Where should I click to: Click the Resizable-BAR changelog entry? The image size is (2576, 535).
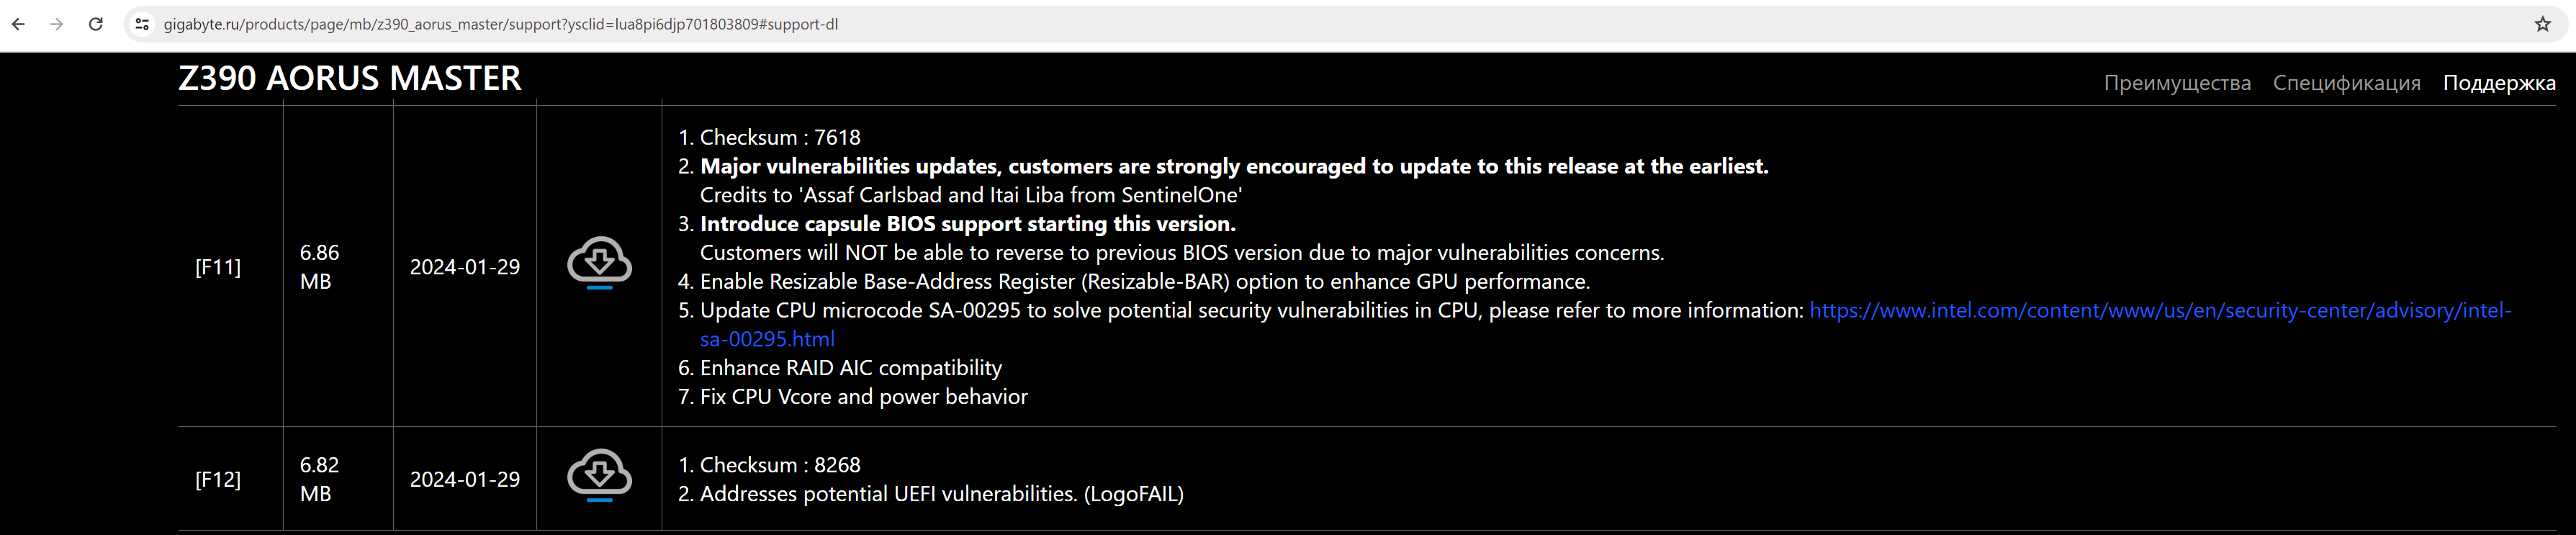[x=1144, y=282]
